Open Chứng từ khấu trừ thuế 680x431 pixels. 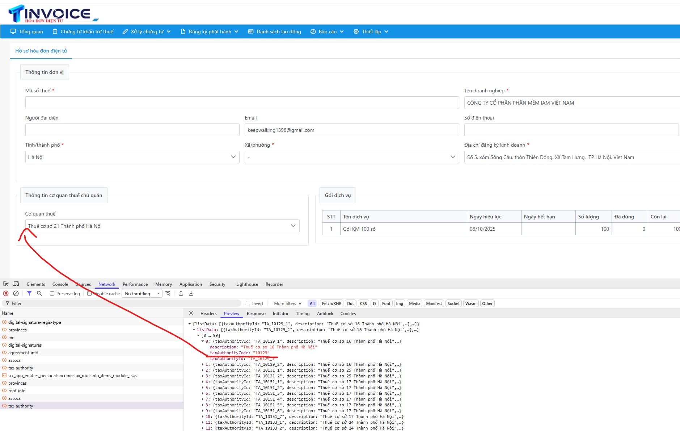coord(83,32)
